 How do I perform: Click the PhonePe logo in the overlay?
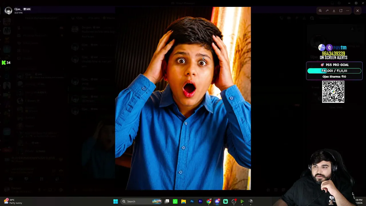329,47
